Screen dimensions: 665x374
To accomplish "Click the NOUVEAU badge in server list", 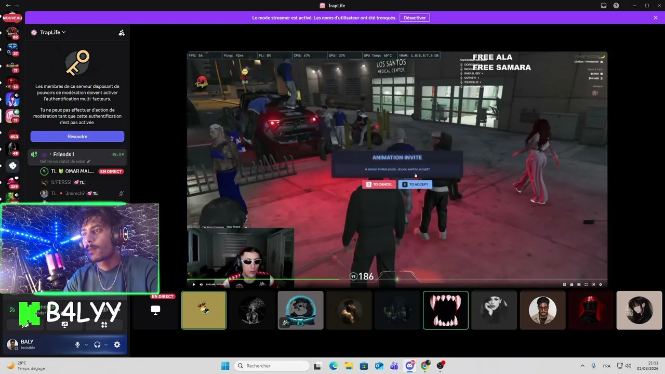I will tap(12, 18).
